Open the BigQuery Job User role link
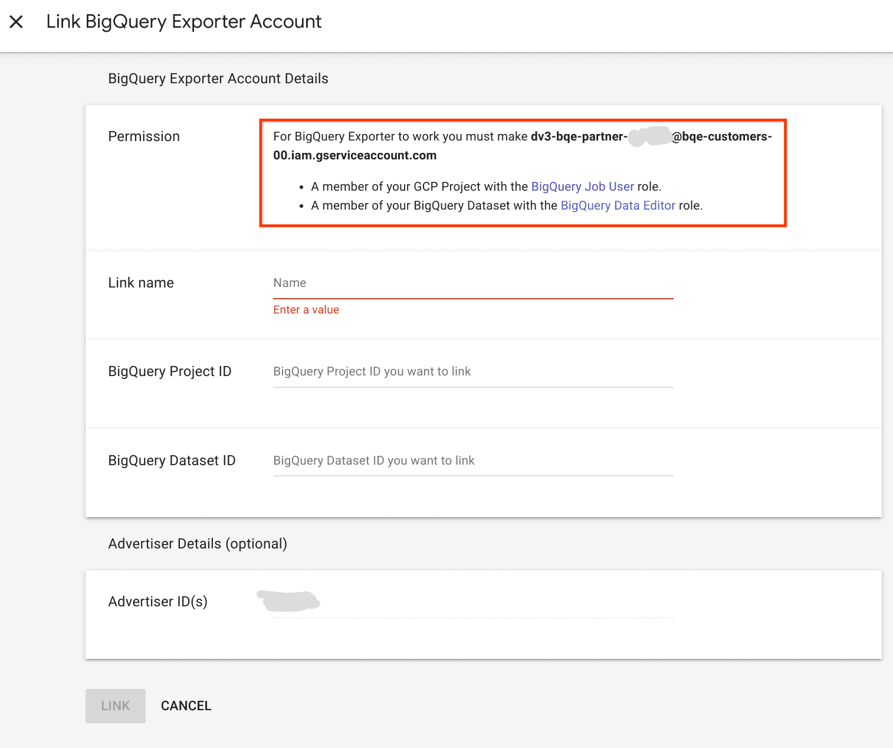 582,186
